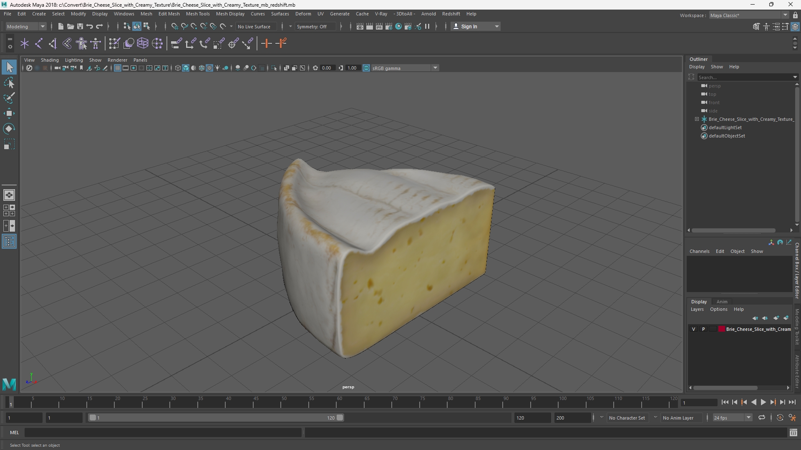Open the Channels menu in Channel Box

(x=699, y=251)
